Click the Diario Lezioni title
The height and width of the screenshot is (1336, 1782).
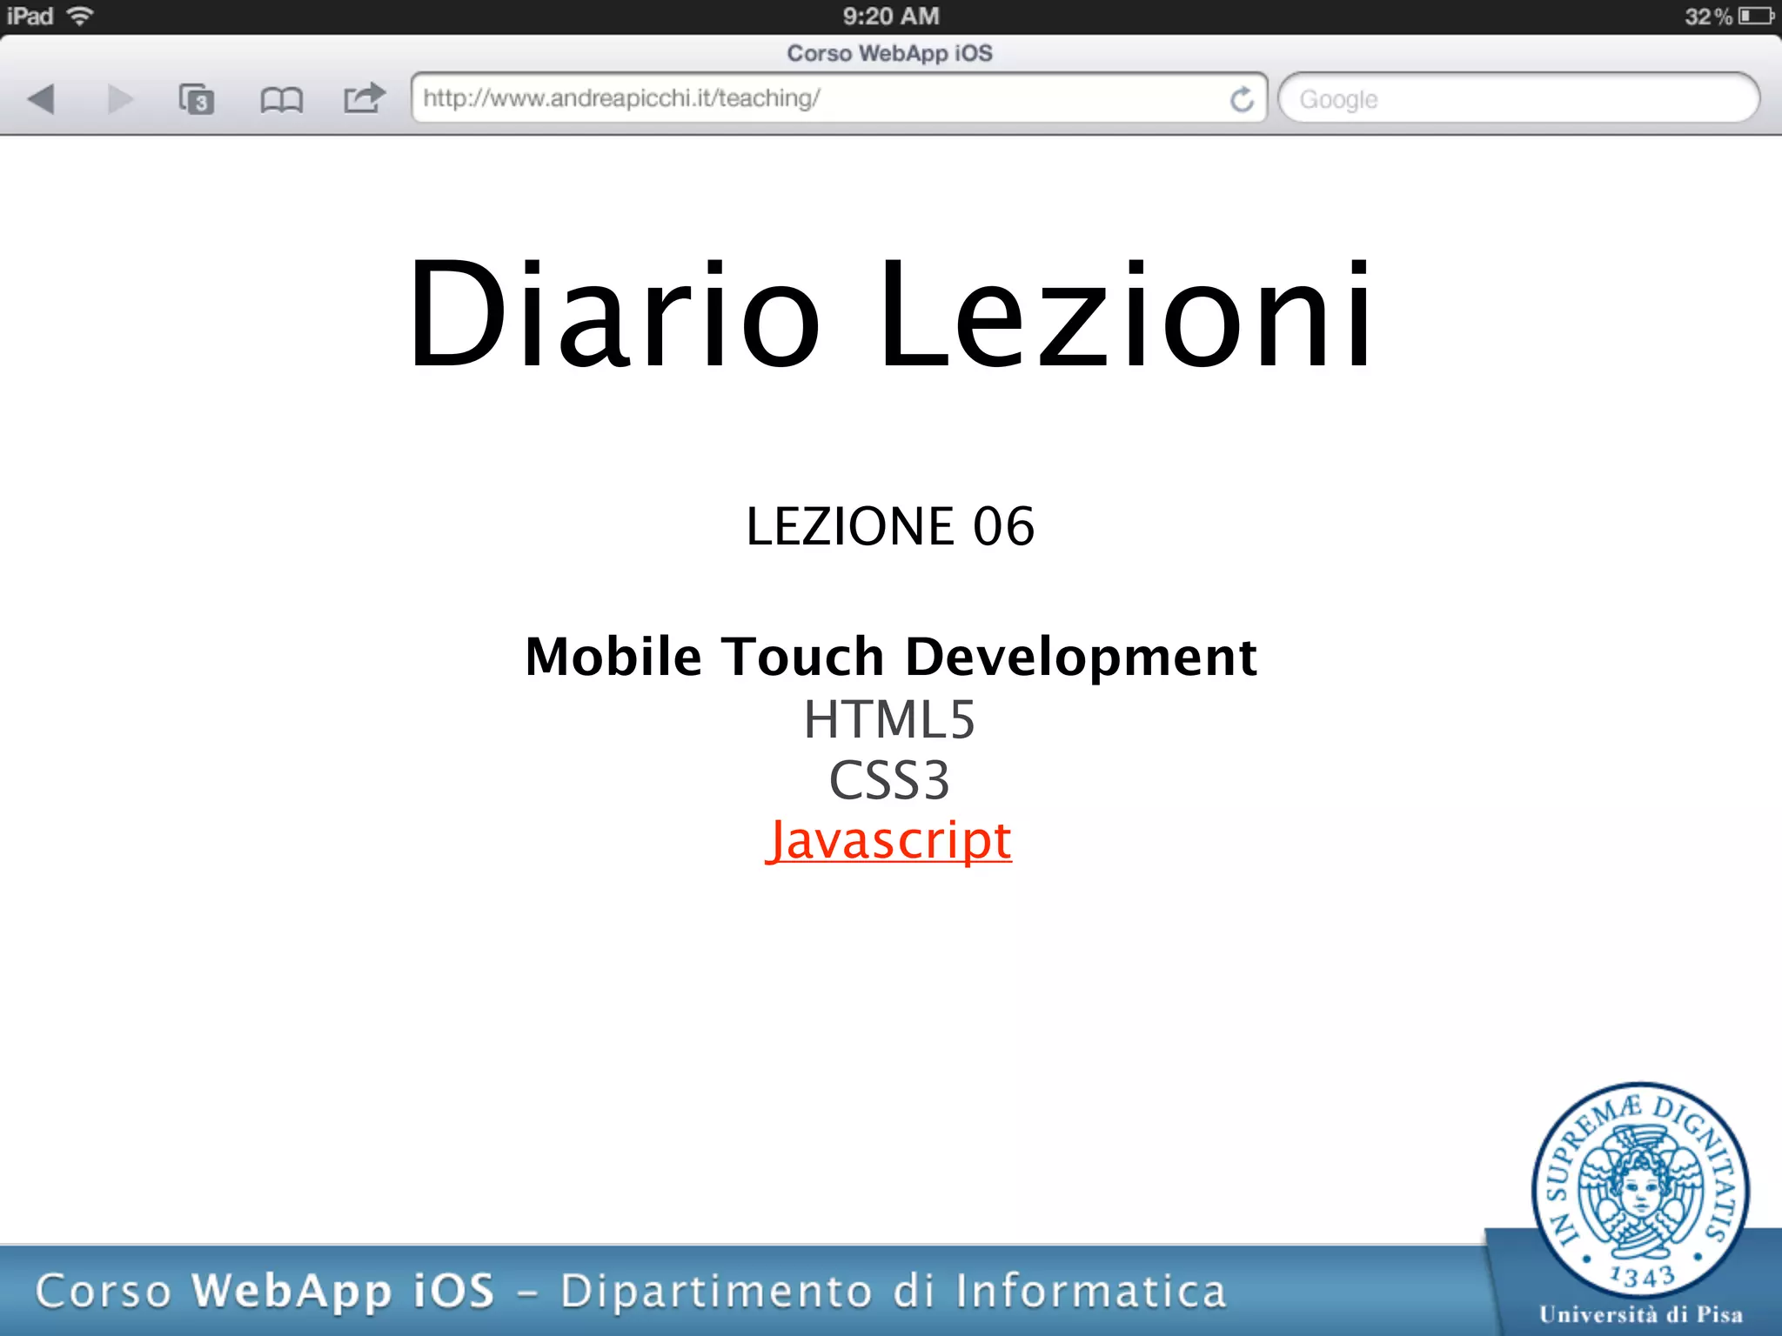tap(889, 313)
